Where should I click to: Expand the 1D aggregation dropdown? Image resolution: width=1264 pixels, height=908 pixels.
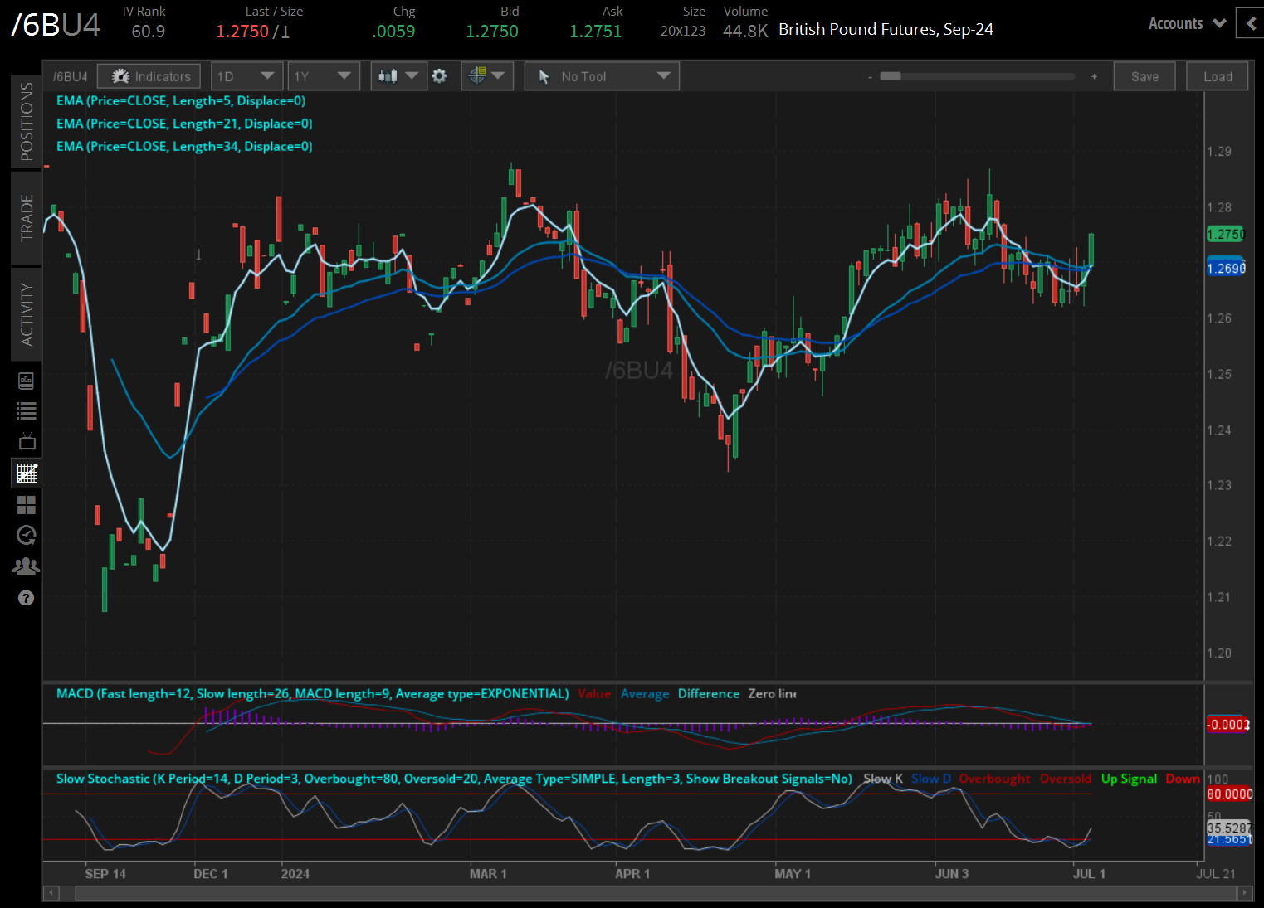point(246,76)
